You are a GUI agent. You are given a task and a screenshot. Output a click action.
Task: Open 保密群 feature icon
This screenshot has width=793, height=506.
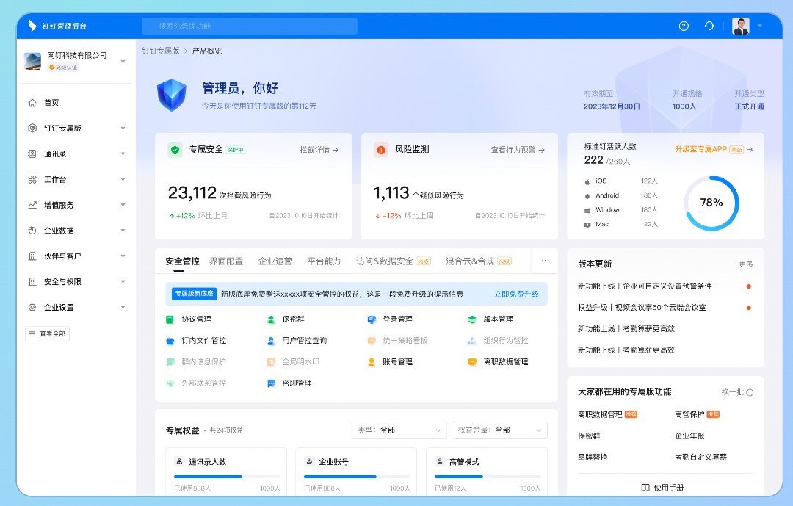(270, 319)
